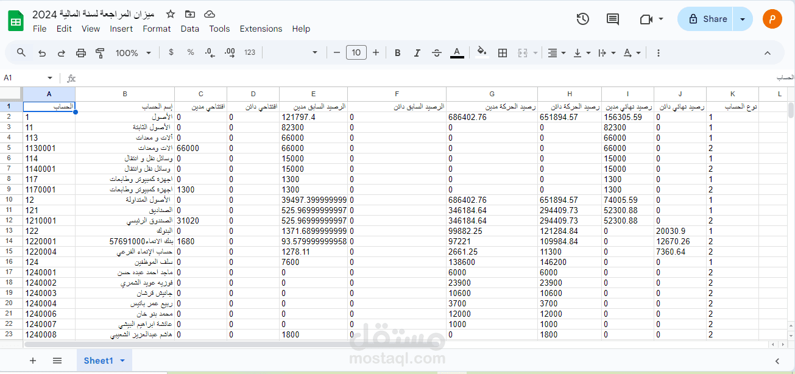795x374 pixels.
Task: Increase font size plus button
Action: click(x=376, y=53)
